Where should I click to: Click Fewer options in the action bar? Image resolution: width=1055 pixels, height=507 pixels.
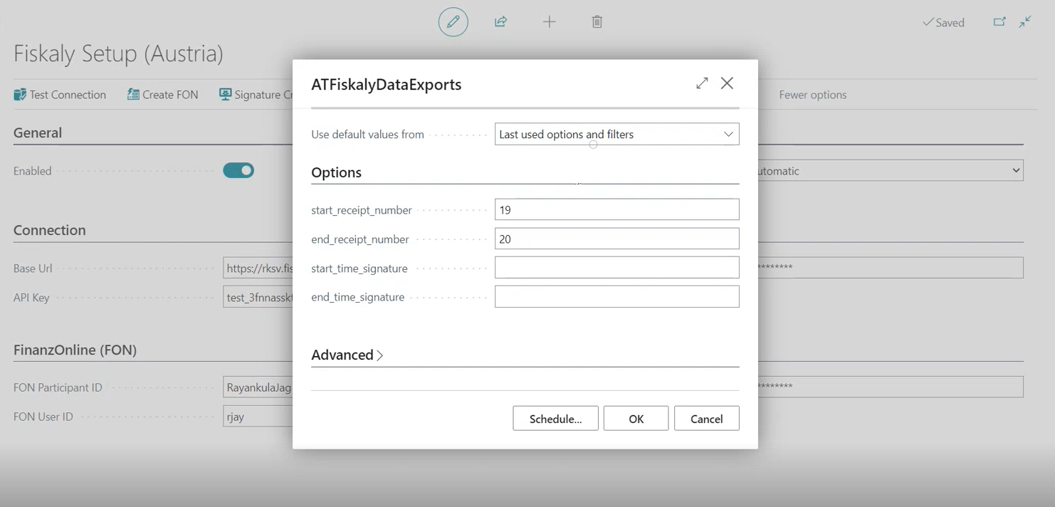(x=813, y=95)
